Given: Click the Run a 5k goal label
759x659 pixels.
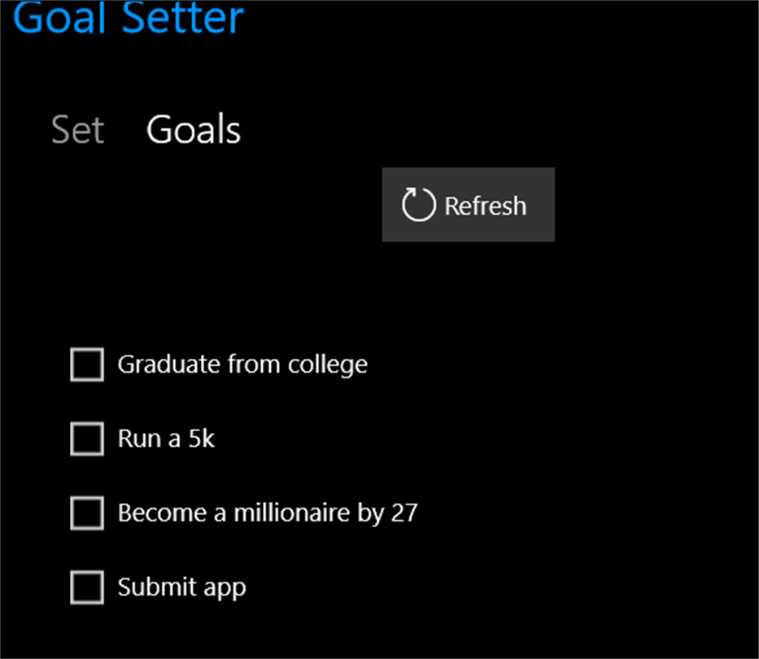Looking at the screenshot, I should coord(166,439).
